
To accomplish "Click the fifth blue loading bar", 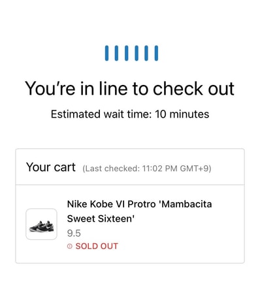I will coord(146,53).
